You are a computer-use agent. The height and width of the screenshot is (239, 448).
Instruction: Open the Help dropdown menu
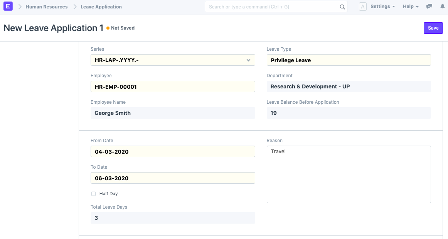[410, 7]
